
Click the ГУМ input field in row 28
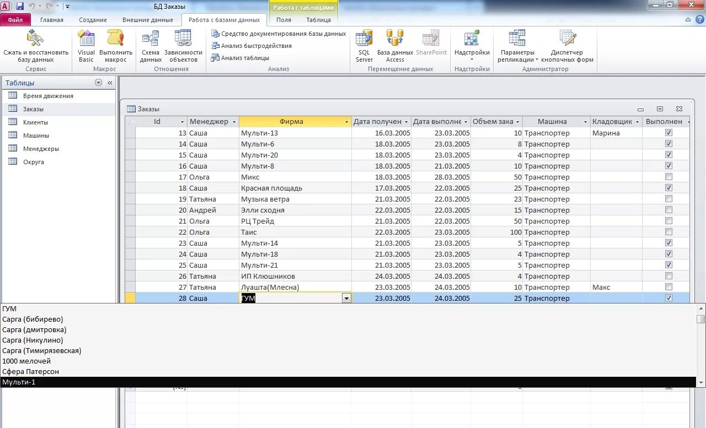(x=291, y=298)
